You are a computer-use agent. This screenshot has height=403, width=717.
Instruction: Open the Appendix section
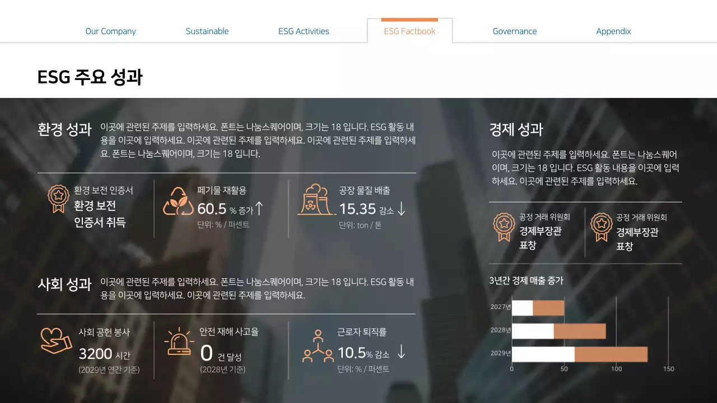[613, 31]
